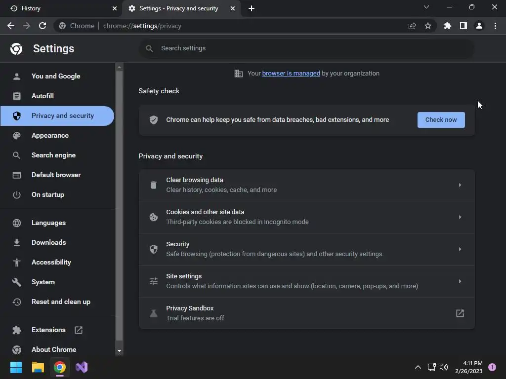Close the Settings tab
Viewport: 506px width, 379px height.
click(233, 8)
